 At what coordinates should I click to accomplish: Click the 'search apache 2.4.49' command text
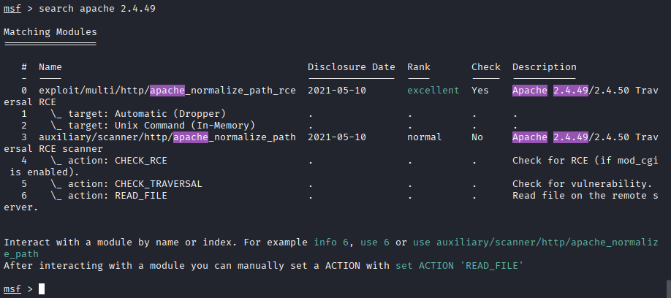tap(97, 9)
